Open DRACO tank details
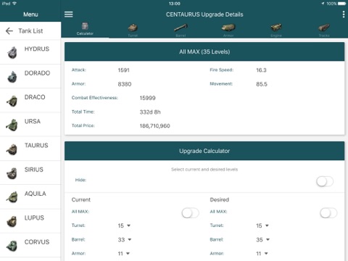The image size is (348, 261). (x=30, y=101)
